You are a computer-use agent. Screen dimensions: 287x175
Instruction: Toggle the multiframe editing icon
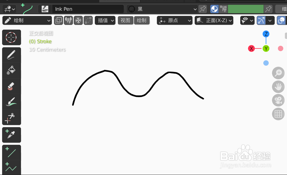(x=88, y=20)
